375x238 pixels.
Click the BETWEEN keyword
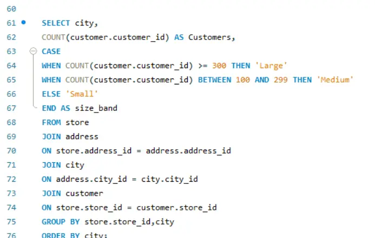pyautogui.click(x=214, y=80)
